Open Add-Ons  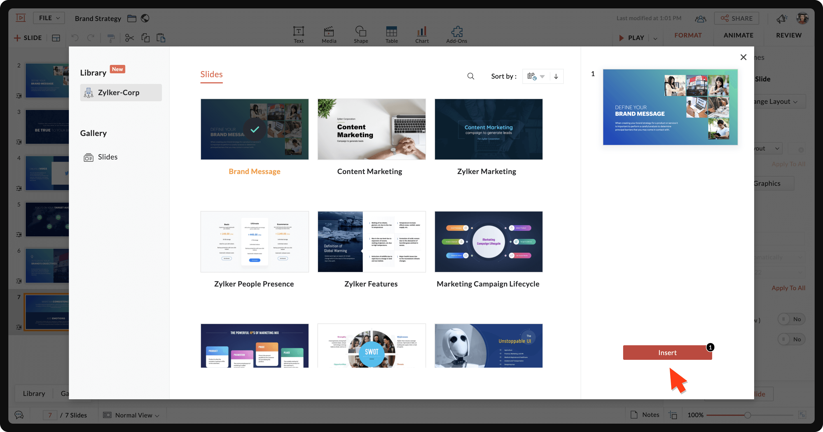pos(457,34)
